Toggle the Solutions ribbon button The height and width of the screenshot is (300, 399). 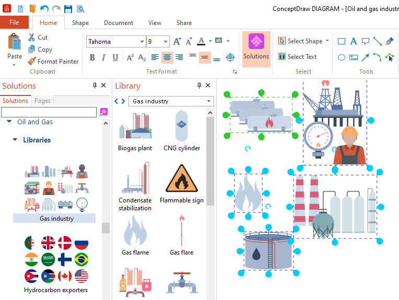256,50
